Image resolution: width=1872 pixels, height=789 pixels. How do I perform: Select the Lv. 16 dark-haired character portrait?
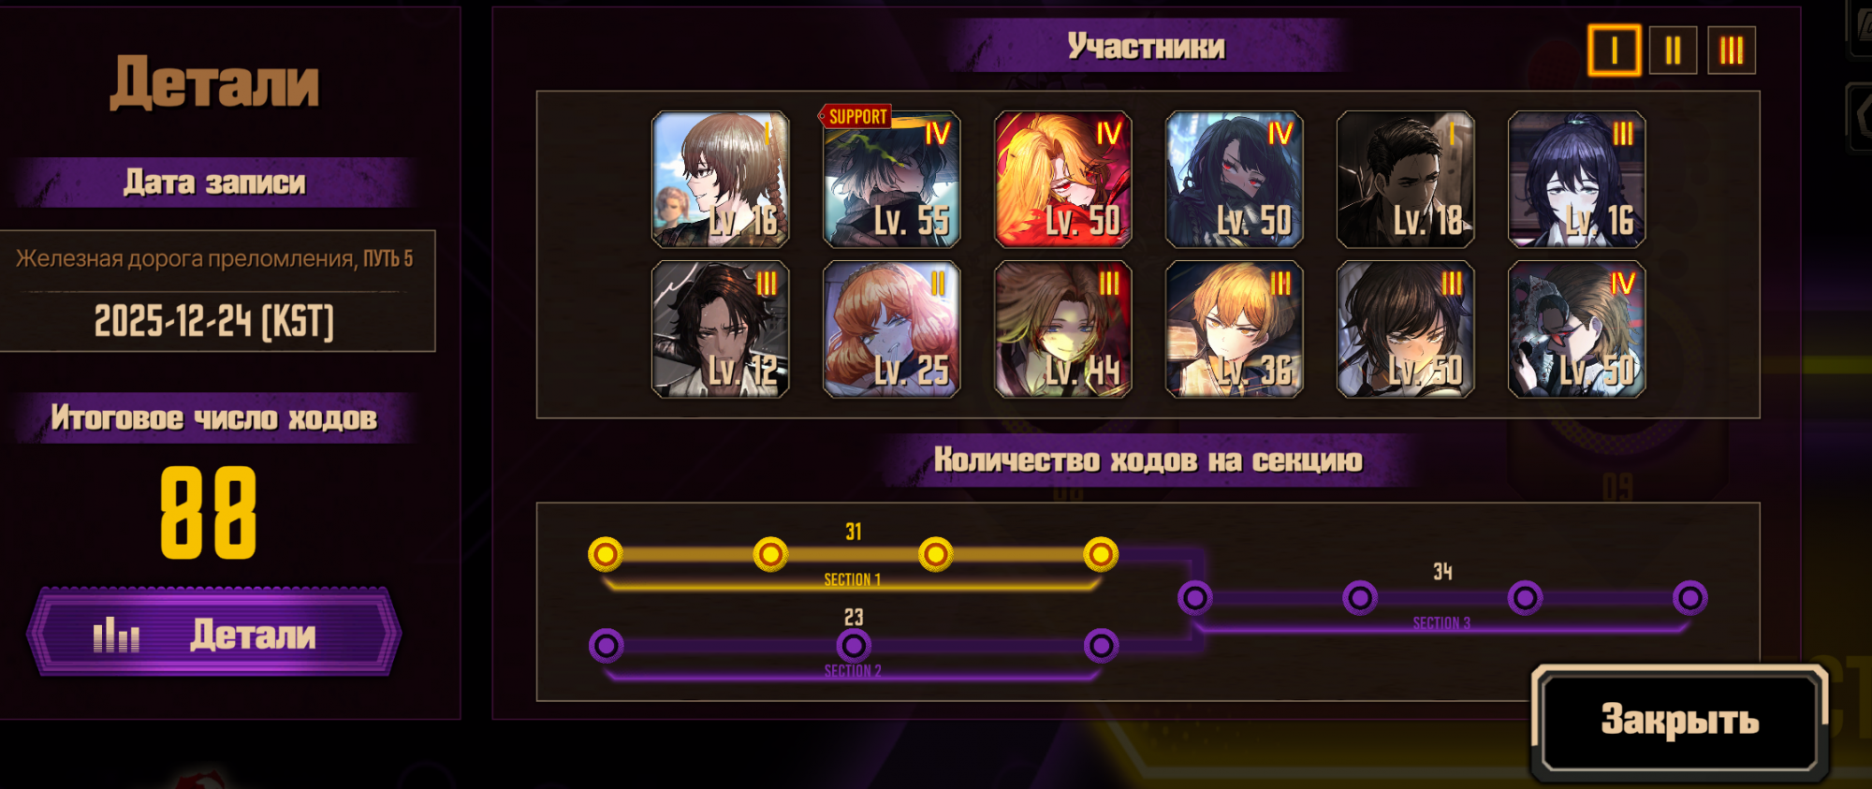click(1576, 179)
